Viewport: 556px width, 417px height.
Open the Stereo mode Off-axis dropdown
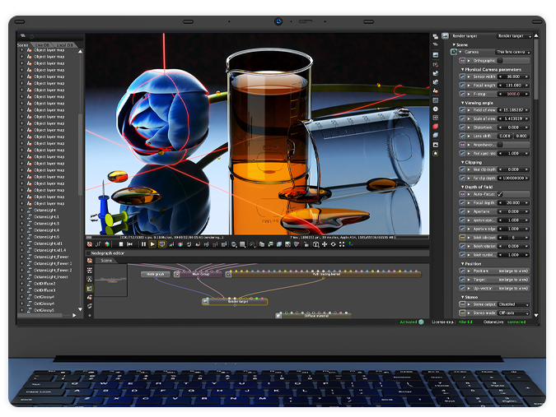click(x=515, y=313)
